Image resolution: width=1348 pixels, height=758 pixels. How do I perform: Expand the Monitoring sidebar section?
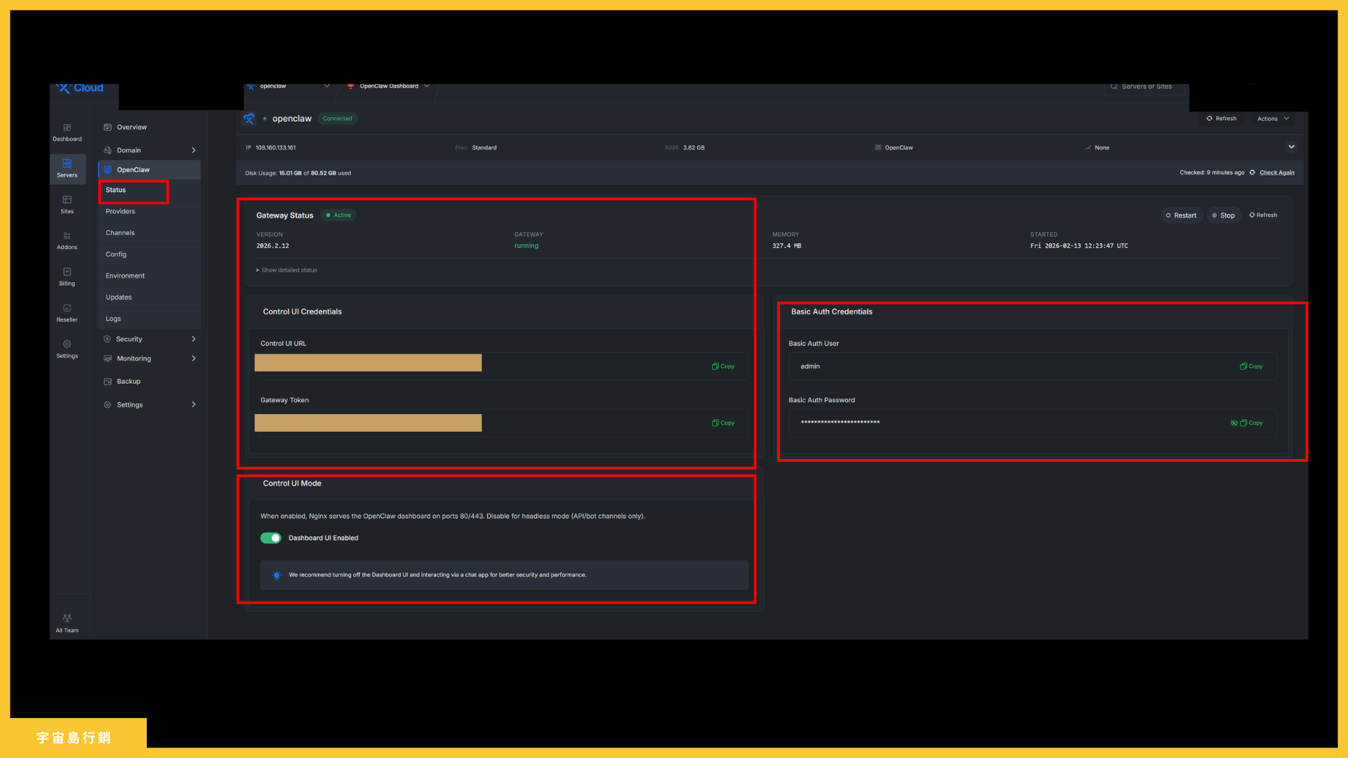133,358
